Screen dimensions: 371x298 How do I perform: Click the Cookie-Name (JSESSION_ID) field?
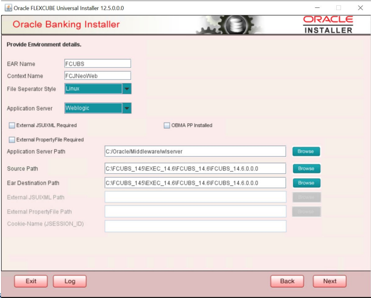195,226
